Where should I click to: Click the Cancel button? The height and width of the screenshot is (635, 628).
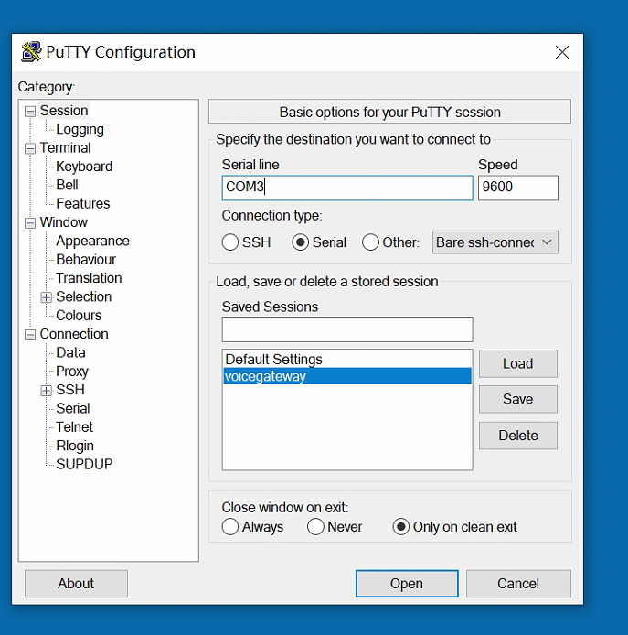point(518,584)
